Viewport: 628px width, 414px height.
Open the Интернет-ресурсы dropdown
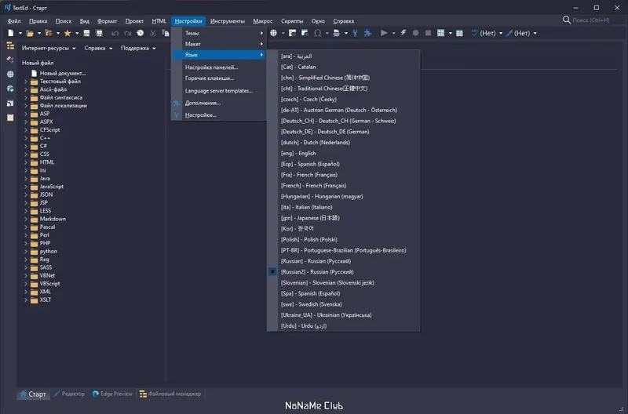pyautogui.click(x=49, y=48)
